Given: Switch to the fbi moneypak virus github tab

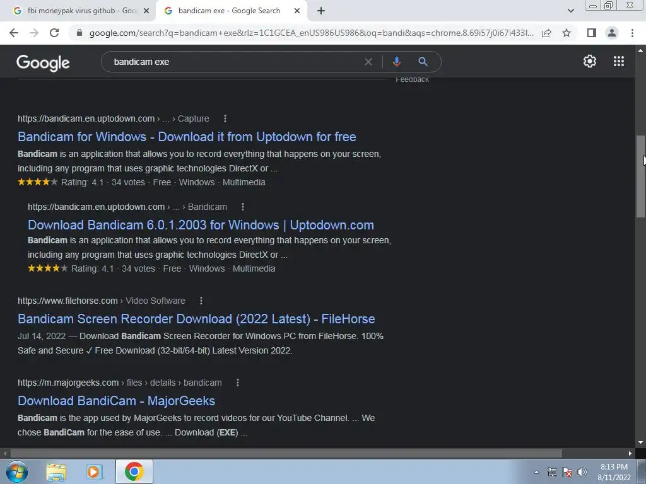Looking at the screenshot, I should pos(77,11).
